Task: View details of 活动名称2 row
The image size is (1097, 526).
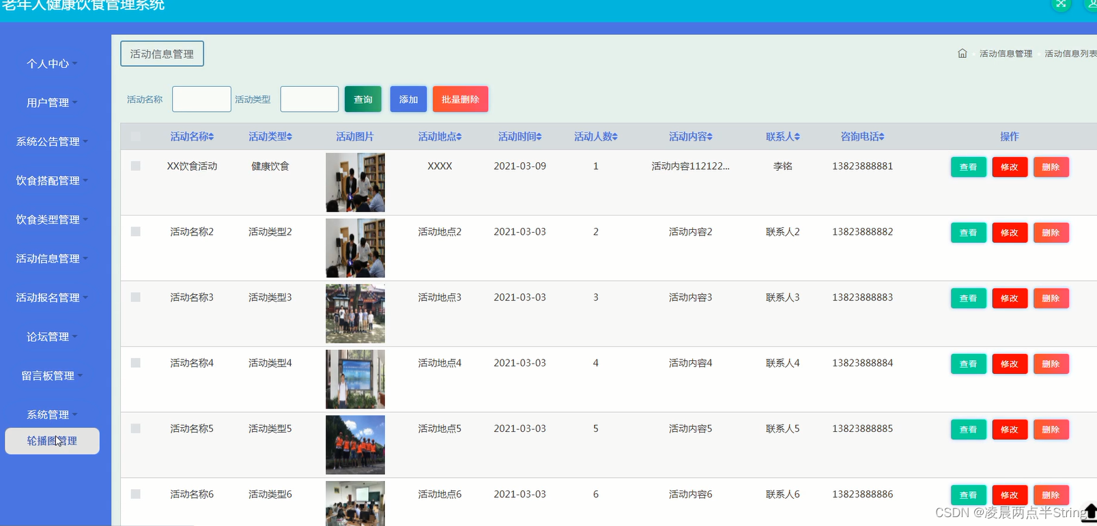Action: coord(968,232)
